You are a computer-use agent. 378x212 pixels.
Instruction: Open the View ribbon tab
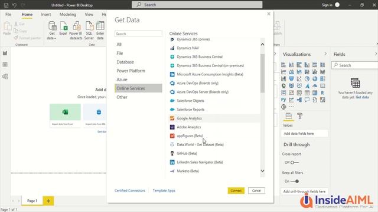[x=89, y=14]
